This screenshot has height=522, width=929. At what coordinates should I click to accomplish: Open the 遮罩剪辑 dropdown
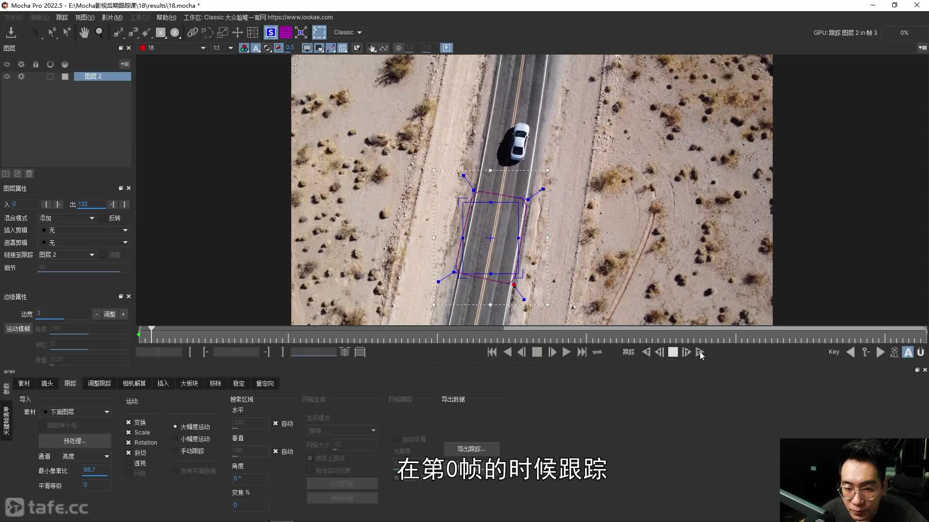pos(84,243)
